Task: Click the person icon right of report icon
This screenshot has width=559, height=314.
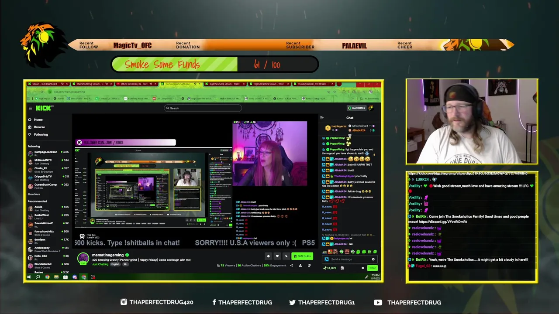Action: [309, 266]
